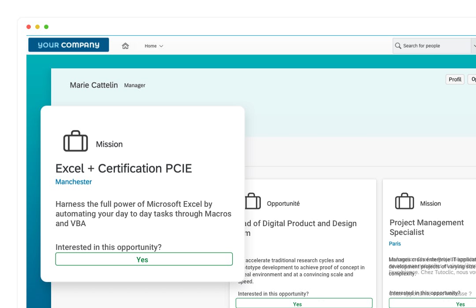
Task: Click the Your Company logo
Action: tap(69, 45)
